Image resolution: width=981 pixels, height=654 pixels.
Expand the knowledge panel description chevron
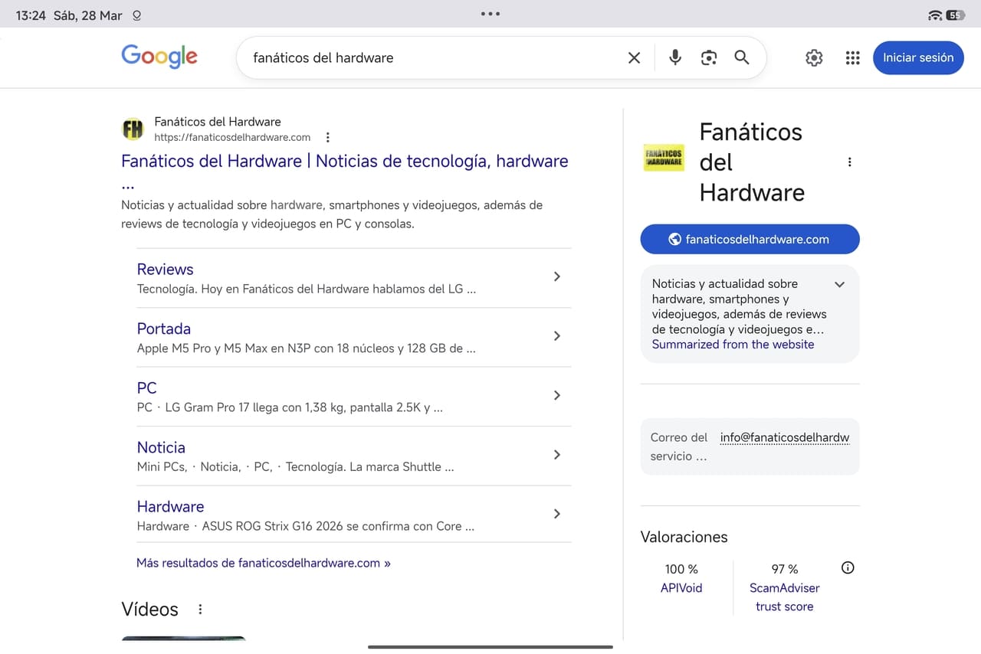point(839,284)
